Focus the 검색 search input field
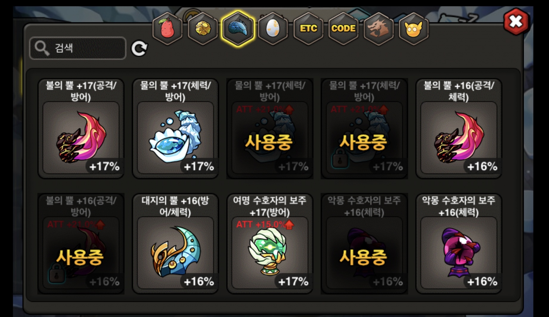This screenshot has height=317, width=549. [78, 48]
